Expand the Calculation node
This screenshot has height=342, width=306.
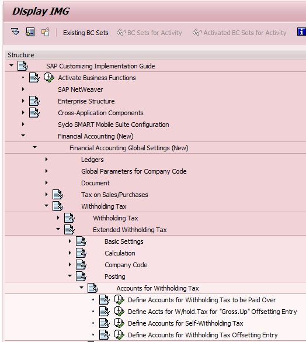pos(69,253)
